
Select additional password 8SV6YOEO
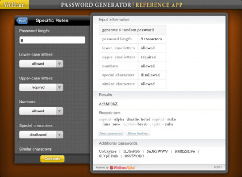[x=134, y=156]
